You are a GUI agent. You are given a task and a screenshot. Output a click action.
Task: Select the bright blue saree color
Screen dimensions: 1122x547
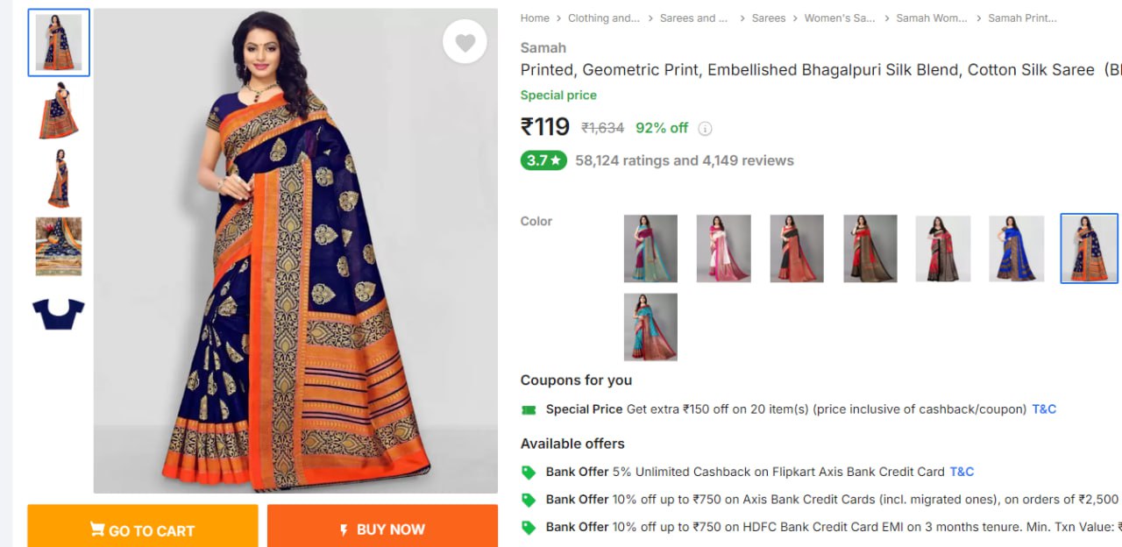tap(1016, 248)
